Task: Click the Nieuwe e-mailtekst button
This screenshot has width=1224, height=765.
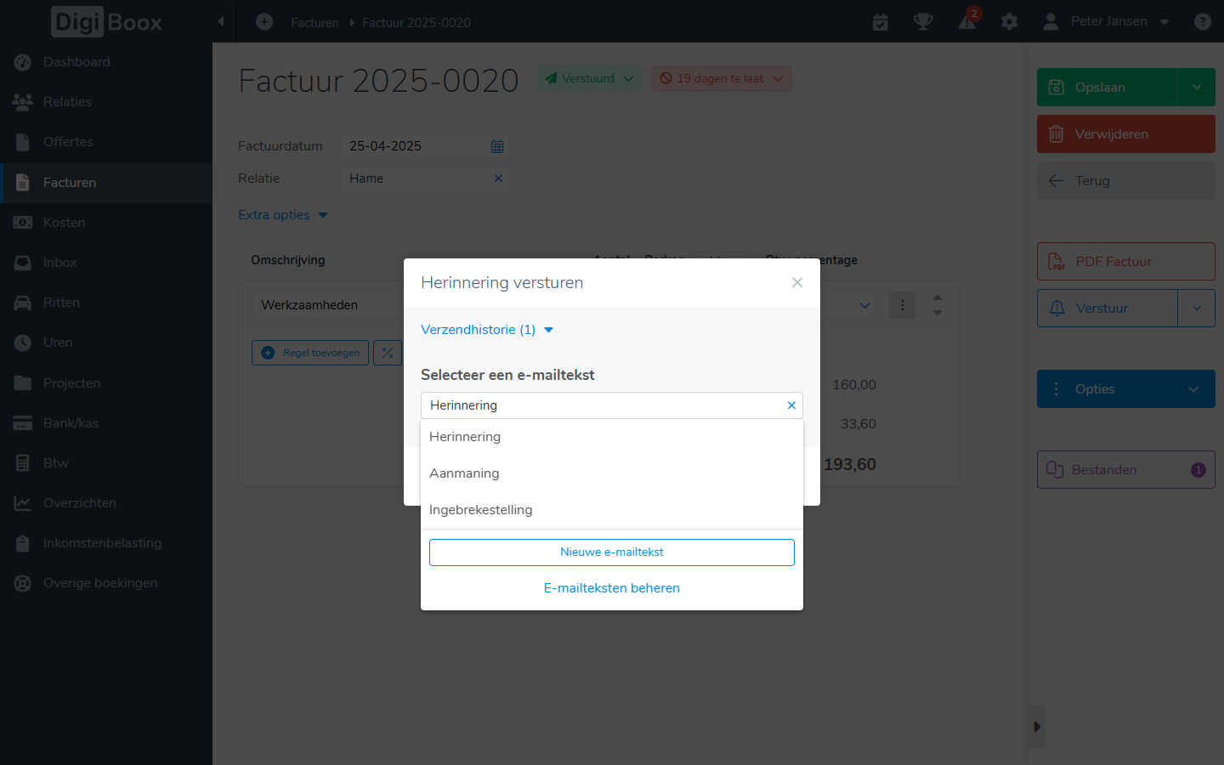Action: click(612, 552)
